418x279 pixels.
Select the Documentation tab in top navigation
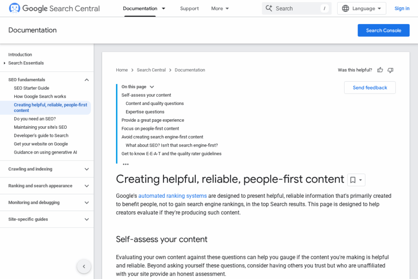140,9
